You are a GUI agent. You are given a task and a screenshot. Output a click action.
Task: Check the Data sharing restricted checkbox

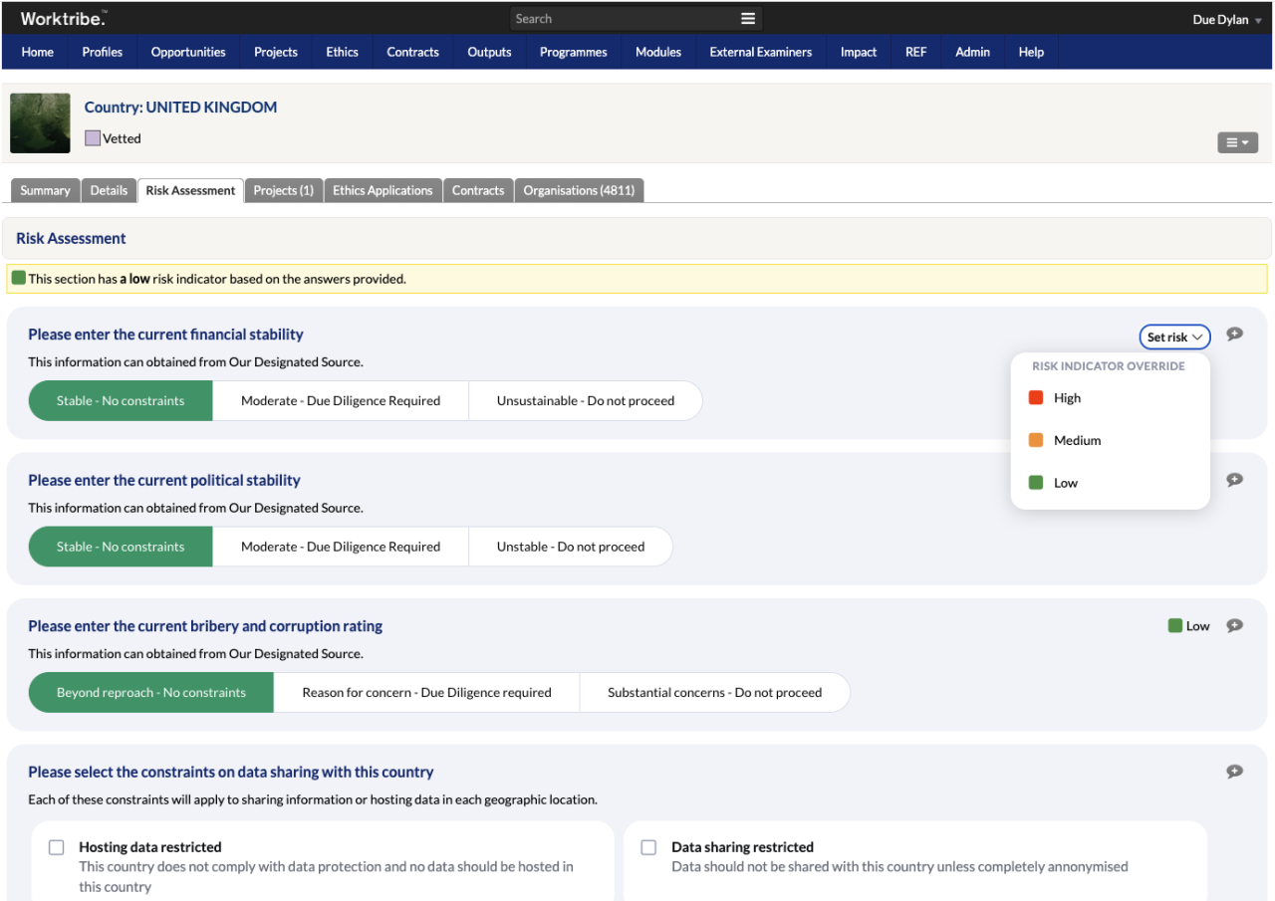click(x=648, y=846)
